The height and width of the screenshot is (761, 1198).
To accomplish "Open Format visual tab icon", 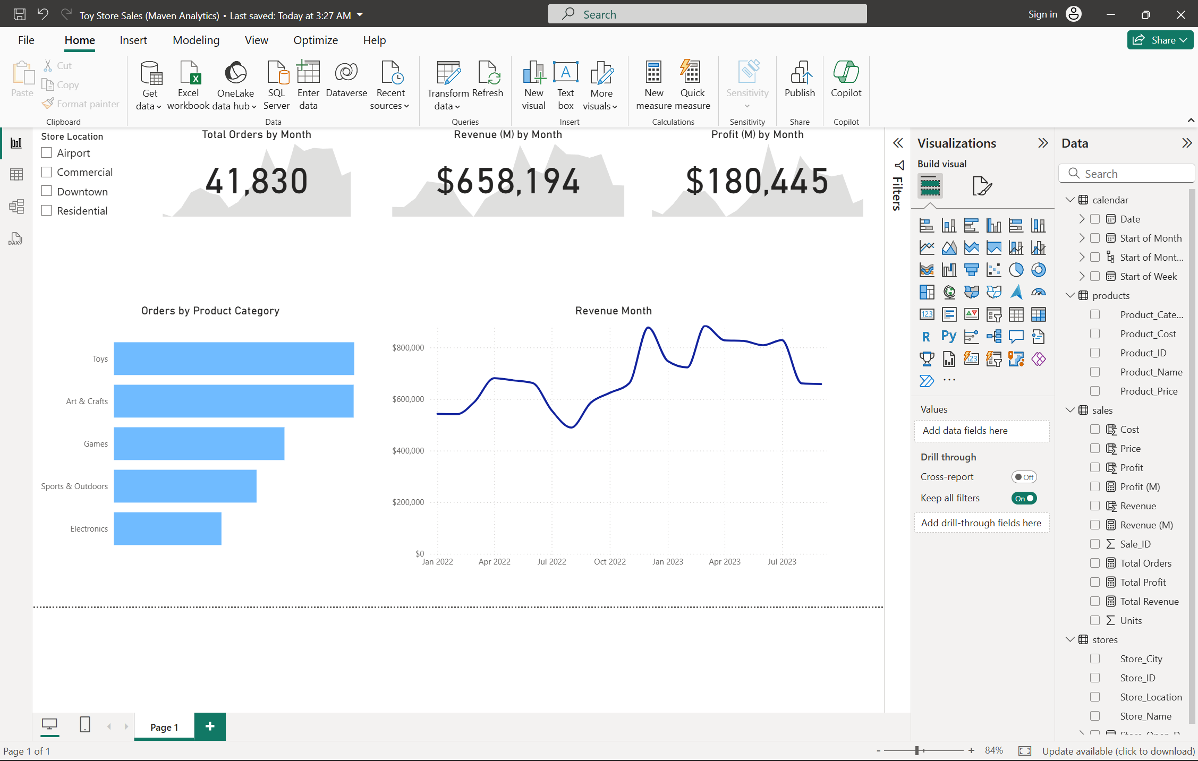I will [982, 186].
